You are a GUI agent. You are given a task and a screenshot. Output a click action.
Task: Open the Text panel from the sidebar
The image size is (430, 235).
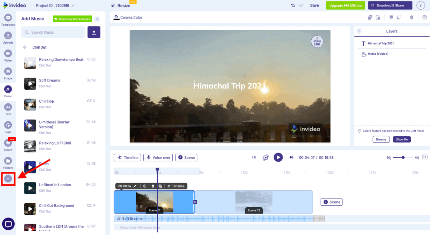[8, 107]
